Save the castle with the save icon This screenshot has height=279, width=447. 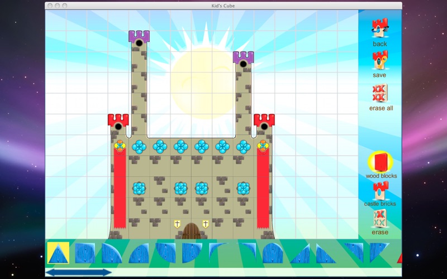(380, 60)
